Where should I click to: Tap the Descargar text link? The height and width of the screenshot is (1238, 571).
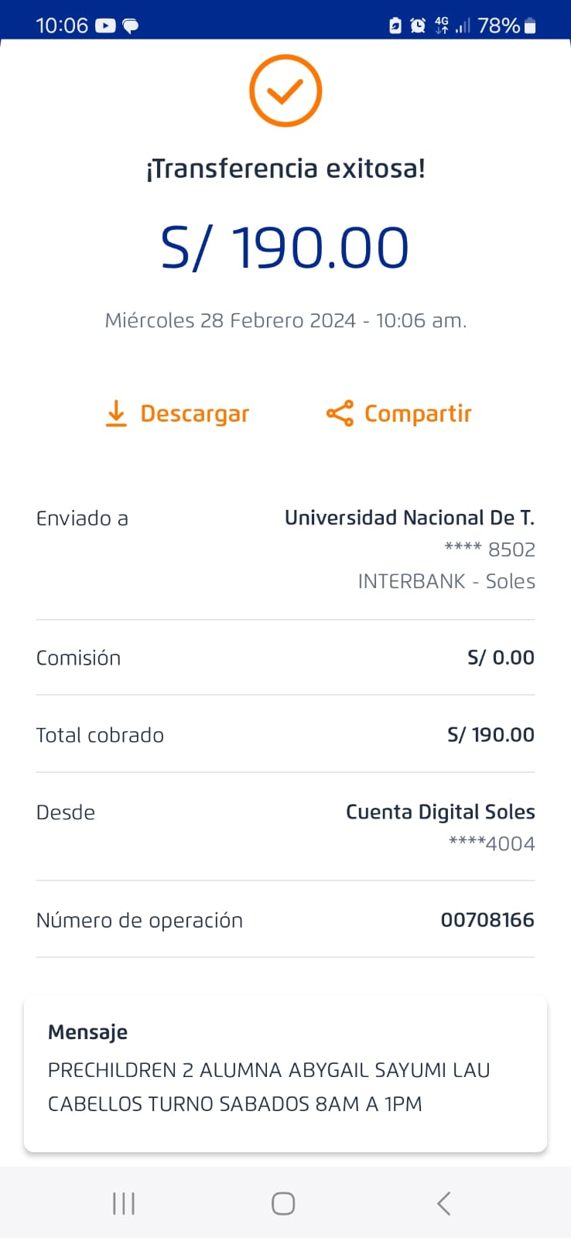194,414
